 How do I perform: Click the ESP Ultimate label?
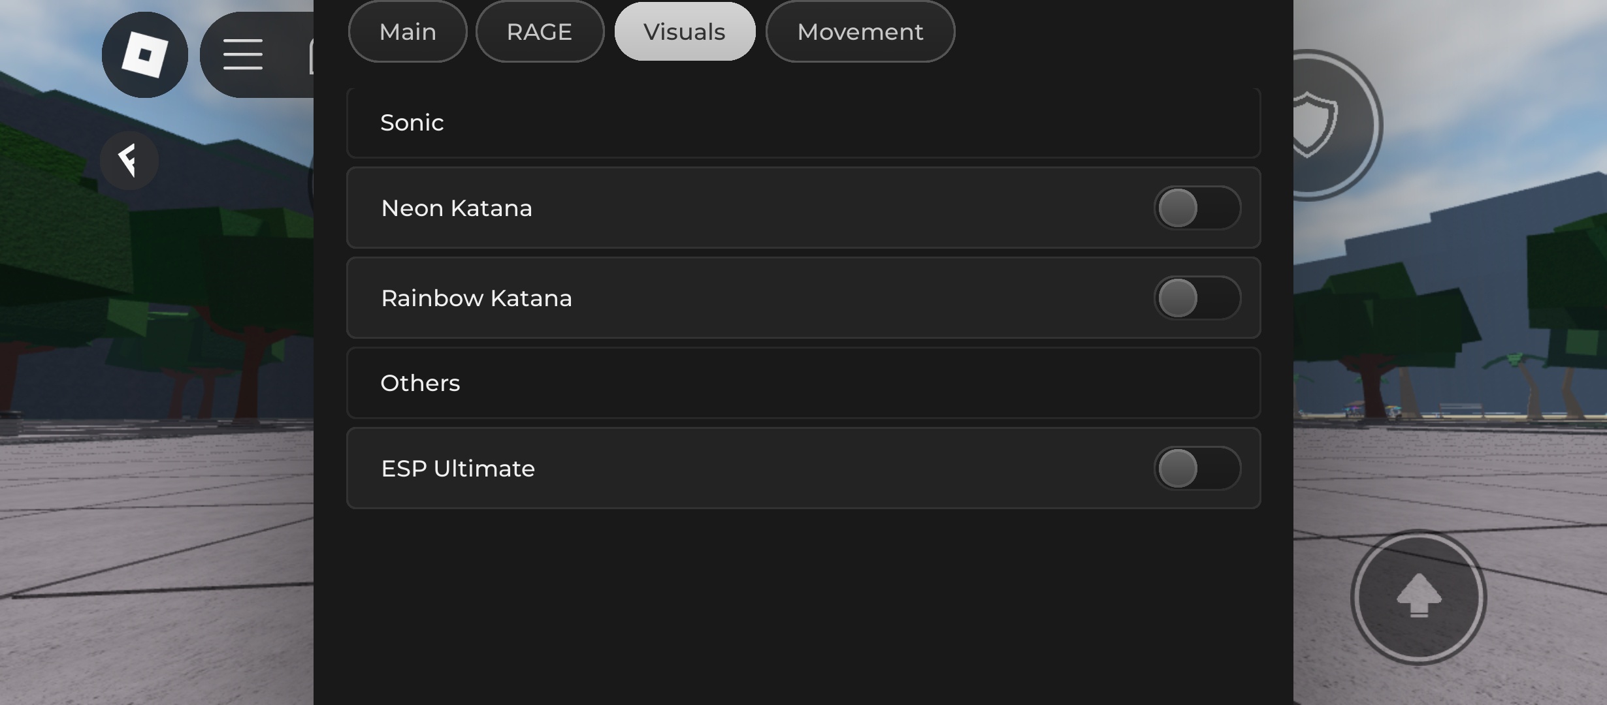(458, 469)
